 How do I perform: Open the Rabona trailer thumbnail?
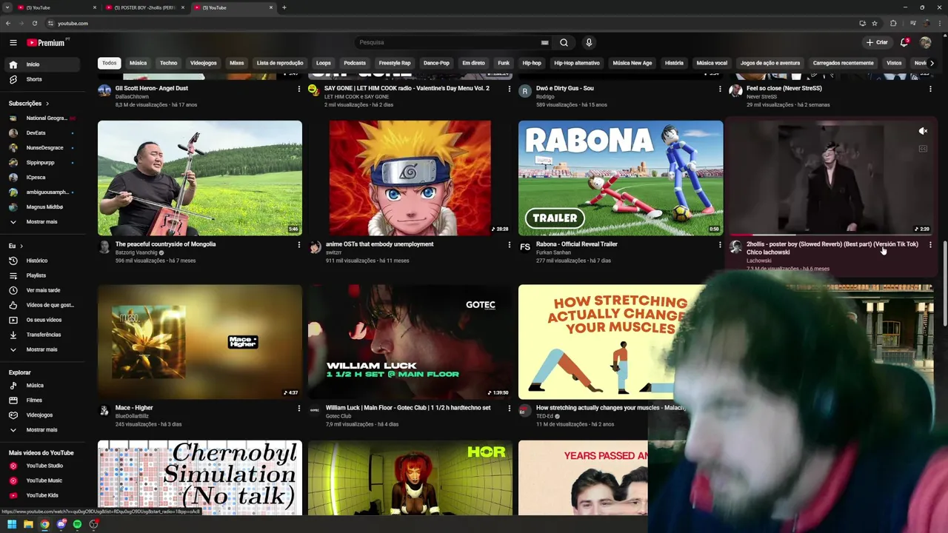(621, 178)
